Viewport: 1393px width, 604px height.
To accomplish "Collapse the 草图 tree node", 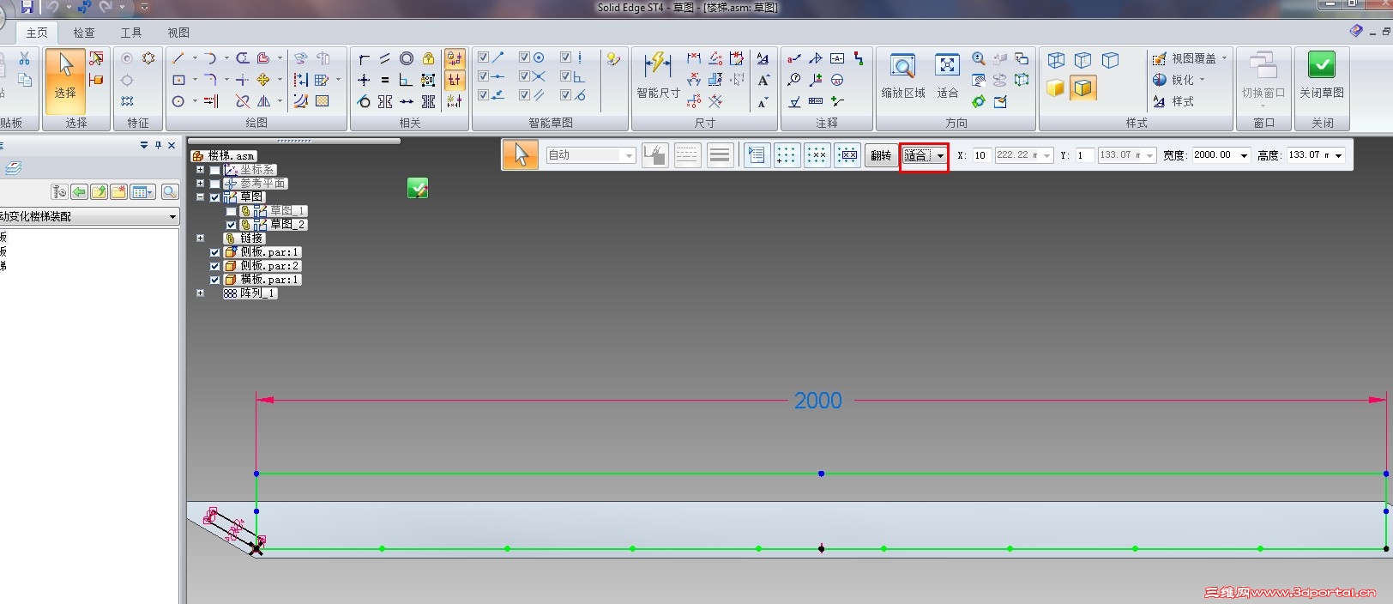I will click(x=200, y=197).
